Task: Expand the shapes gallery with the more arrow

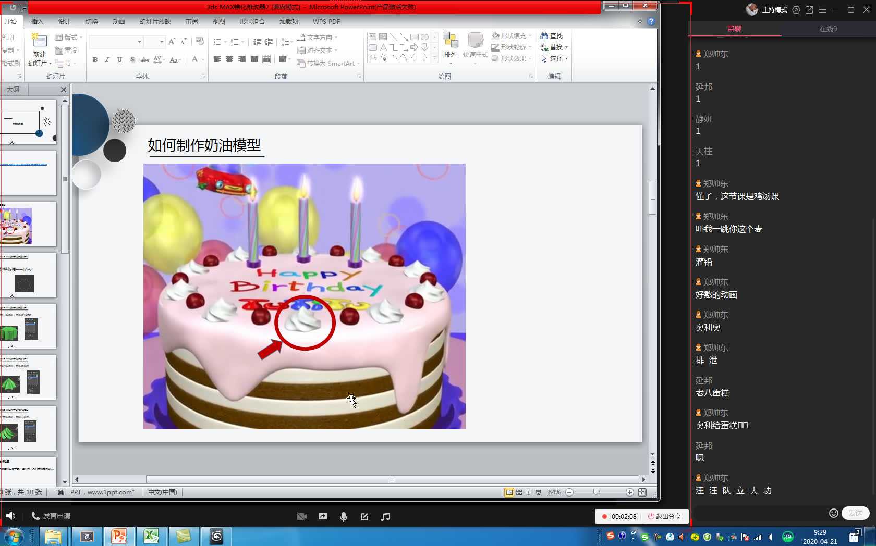Action: point(434,58)
